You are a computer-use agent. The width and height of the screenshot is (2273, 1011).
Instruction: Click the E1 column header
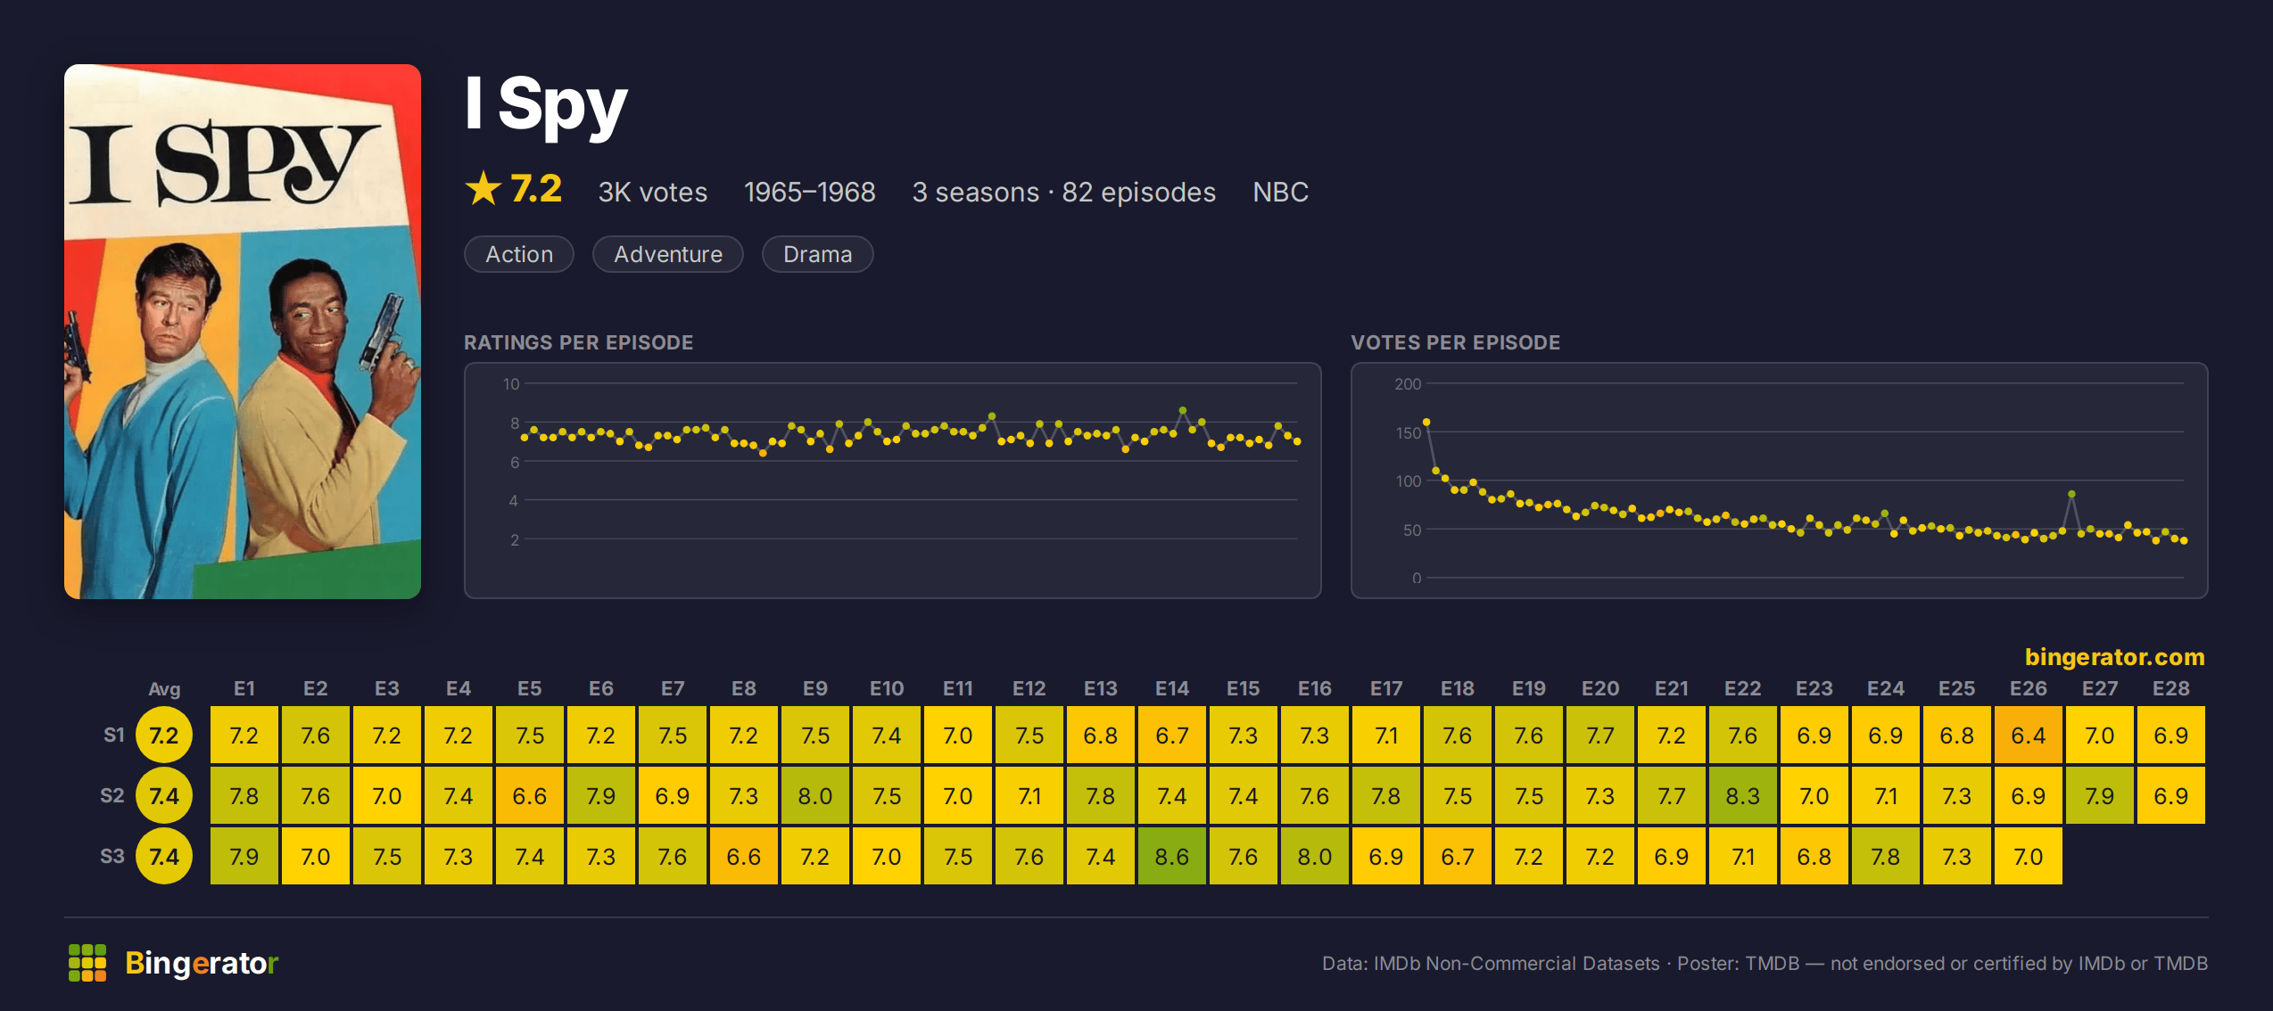point(244,688)
